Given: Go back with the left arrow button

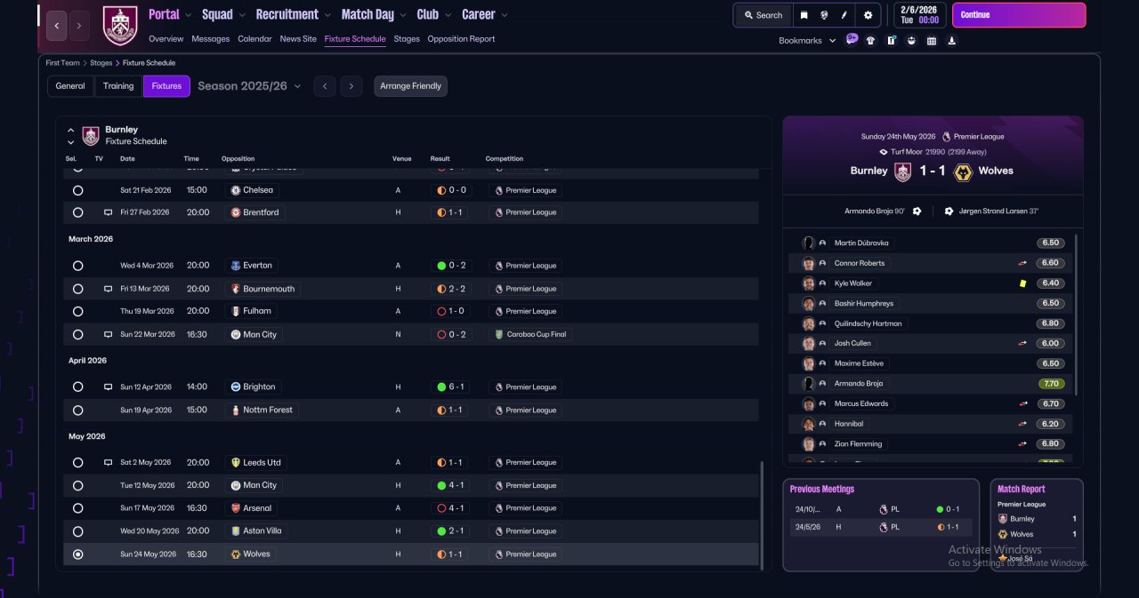Looking at the screenshot, I should [x=56, y=26].
